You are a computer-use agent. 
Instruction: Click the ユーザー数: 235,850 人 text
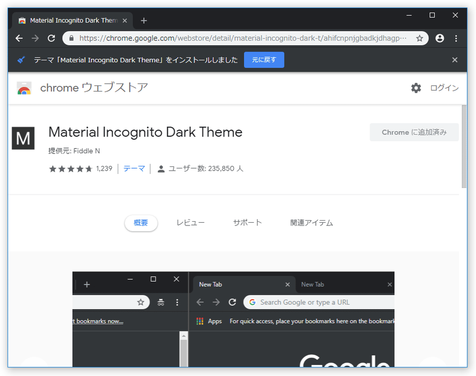click(x=206, y=169)
